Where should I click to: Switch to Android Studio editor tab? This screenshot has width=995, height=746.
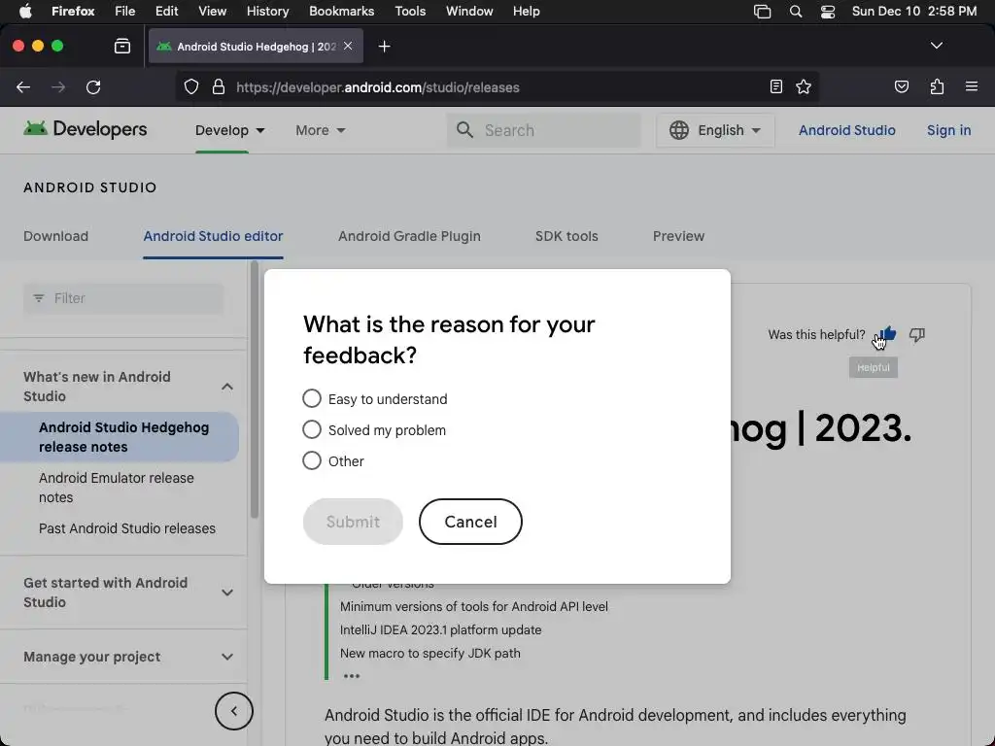point(213,236)
